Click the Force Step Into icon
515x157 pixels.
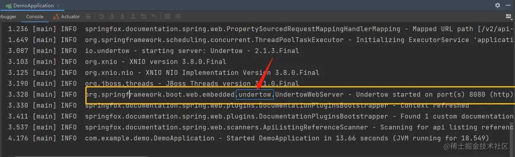point(123,17)
